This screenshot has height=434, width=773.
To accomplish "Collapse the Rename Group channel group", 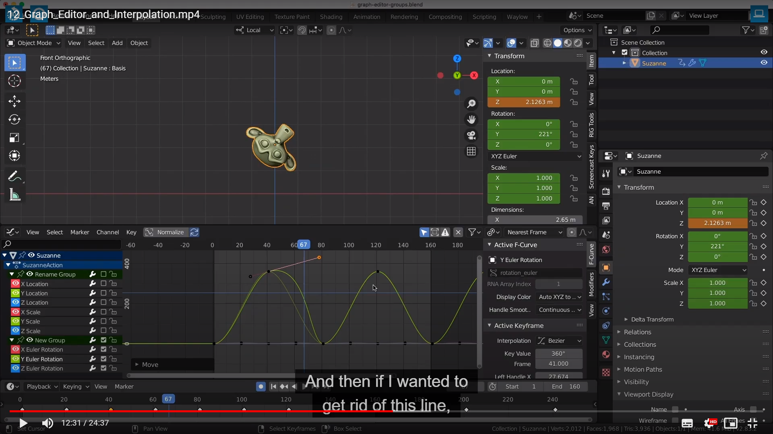I will point(12,274).
